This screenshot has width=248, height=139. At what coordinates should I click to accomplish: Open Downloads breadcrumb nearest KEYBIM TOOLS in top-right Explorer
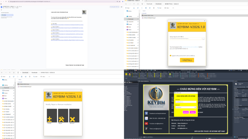pos(159,4)
